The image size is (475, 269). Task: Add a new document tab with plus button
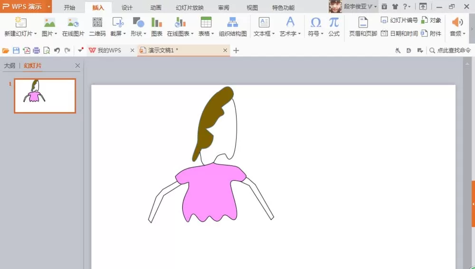pos(236,51)
